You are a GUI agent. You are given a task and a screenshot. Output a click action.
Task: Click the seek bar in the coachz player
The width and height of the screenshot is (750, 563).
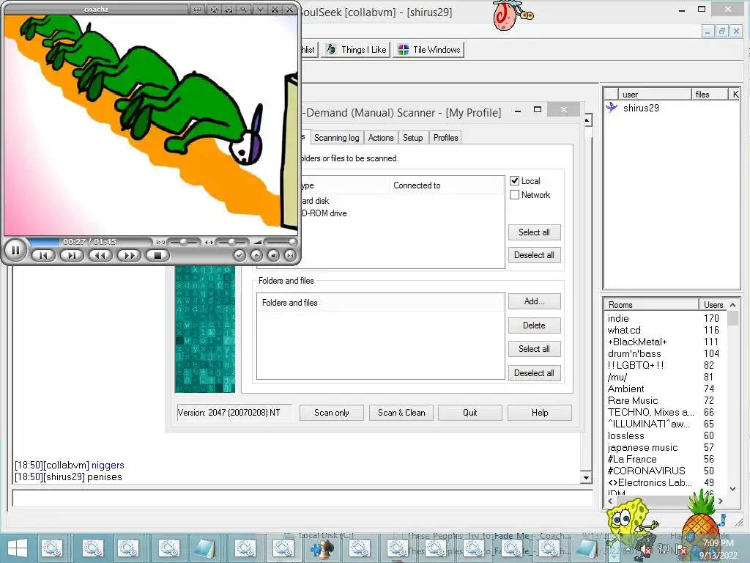tap(92, 242)
